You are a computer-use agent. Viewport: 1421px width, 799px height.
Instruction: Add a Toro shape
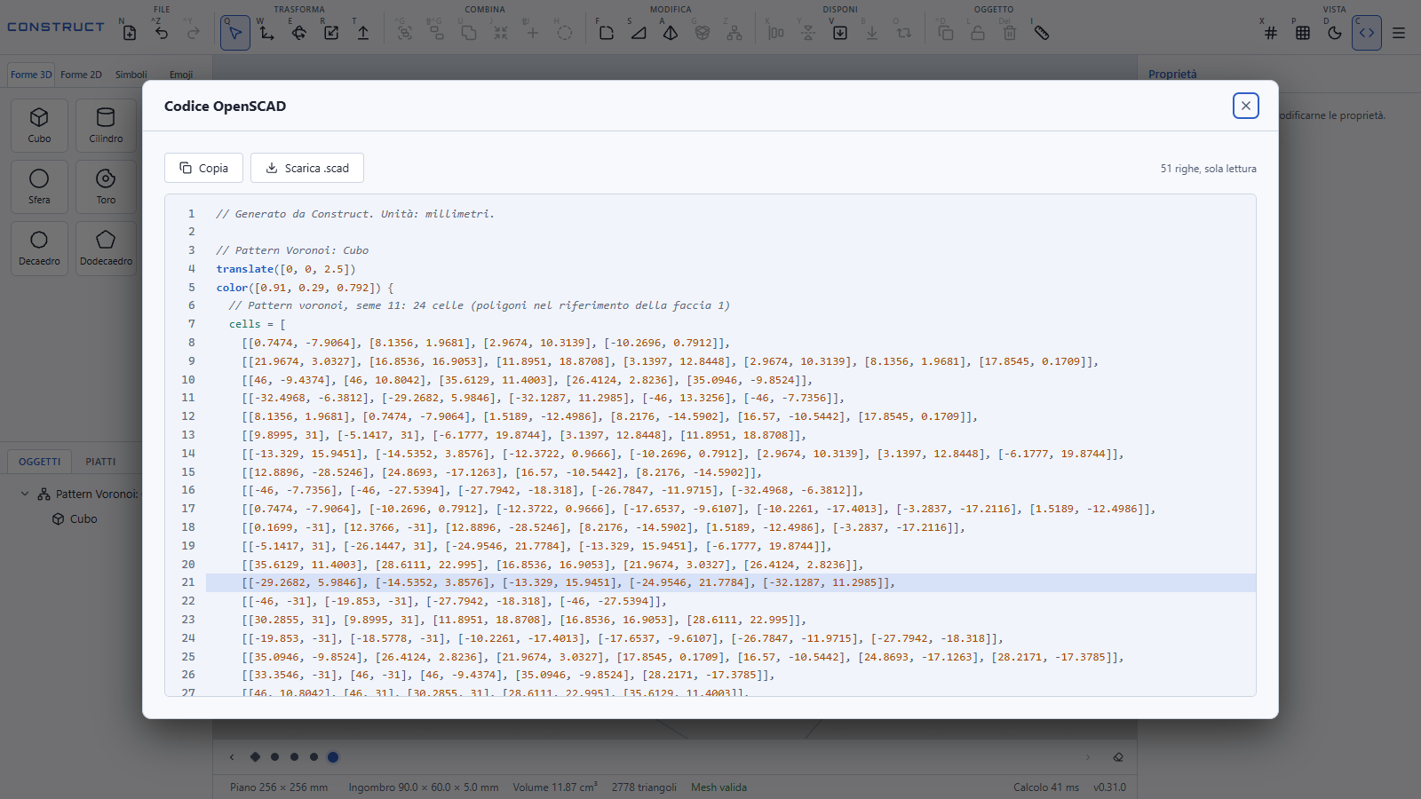[x=106, y=186]
